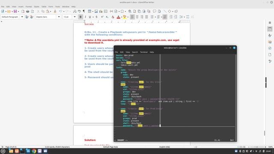
Task: Toggle Strikethrough formatting
Action: pos(96,17)
